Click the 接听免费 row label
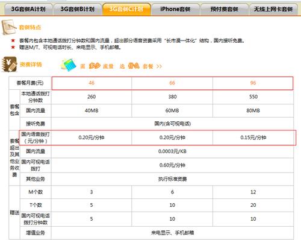Viewport: 301px width, 240px height. [36, 124]
